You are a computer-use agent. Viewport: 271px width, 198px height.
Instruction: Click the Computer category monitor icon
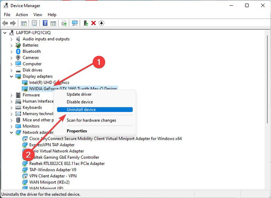pyautogui.click(x=18, y=64)
